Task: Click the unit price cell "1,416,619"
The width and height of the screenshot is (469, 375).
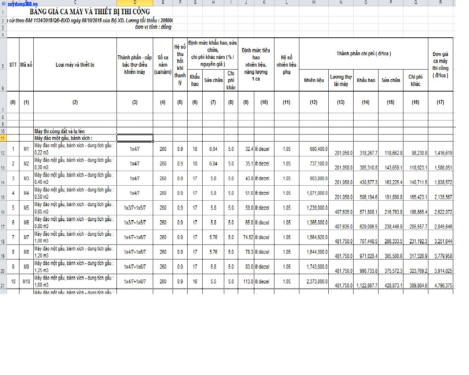Action: [x=440, y=149]
